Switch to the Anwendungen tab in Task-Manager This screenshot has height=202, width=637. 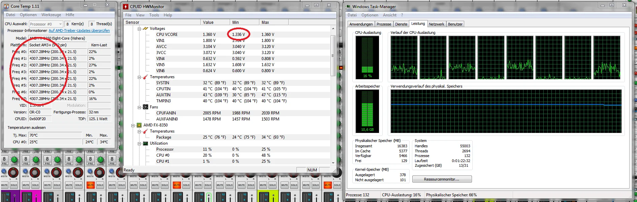point(361,24)
